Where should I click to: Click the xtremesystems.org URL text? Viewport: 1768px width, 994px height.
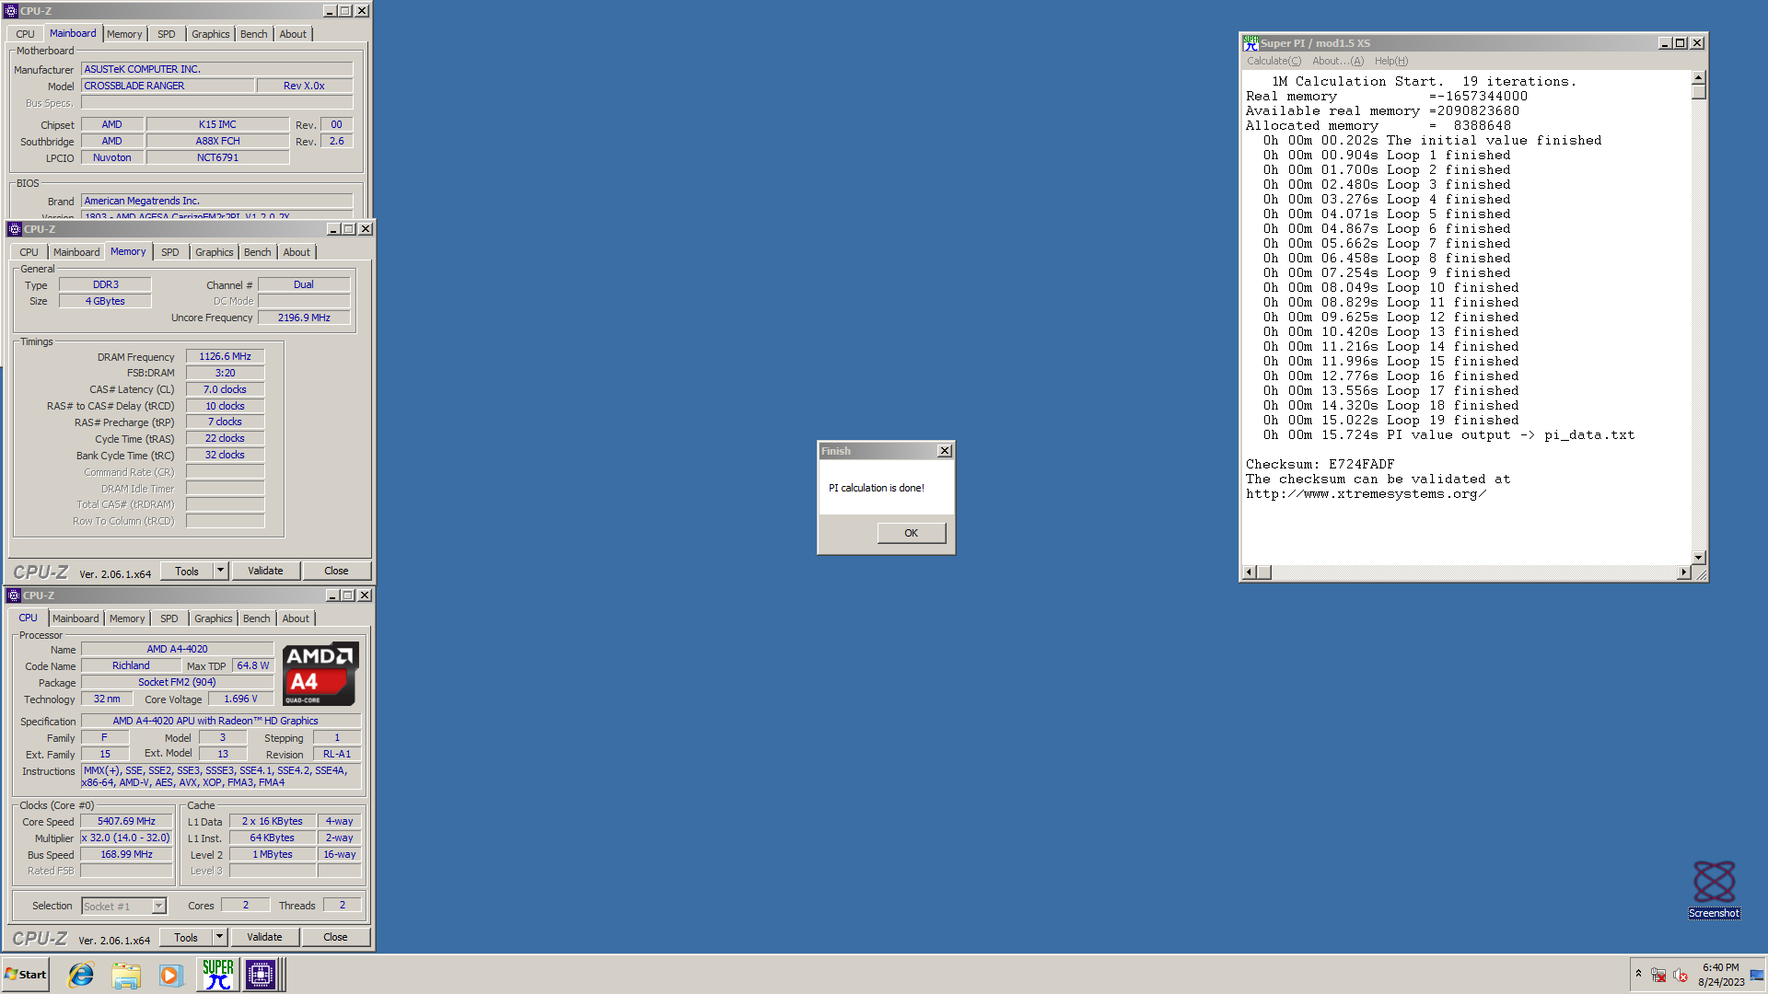coord(1366,493)
